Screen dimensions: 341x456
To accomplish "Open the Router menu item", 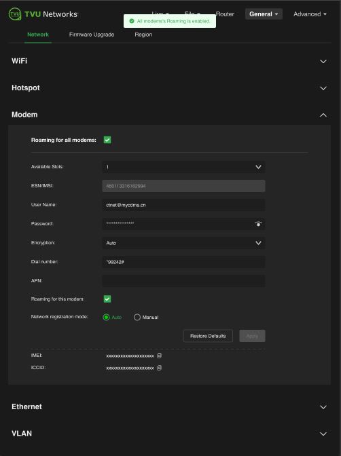I will [225, 14].
